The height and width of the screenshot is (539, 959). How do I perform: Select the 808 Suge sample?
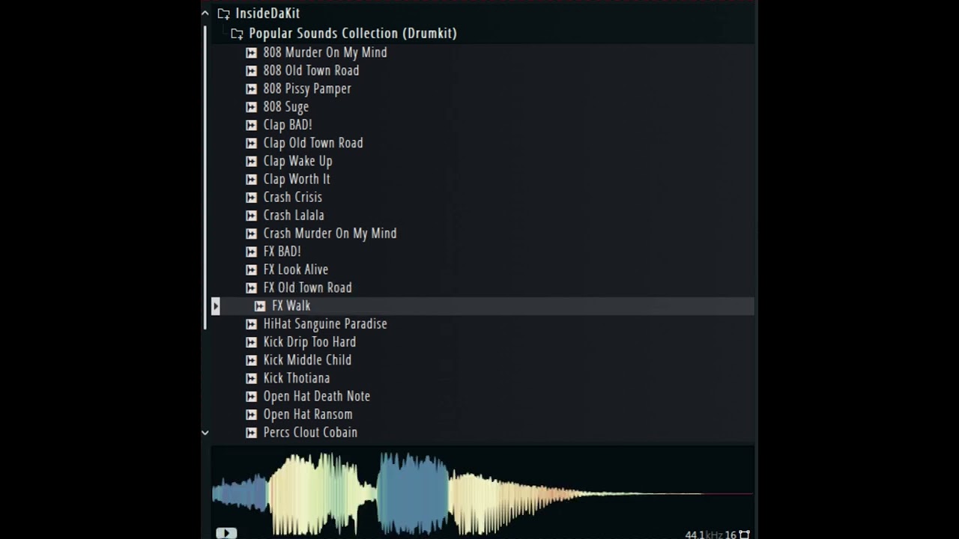click(286, 107)
